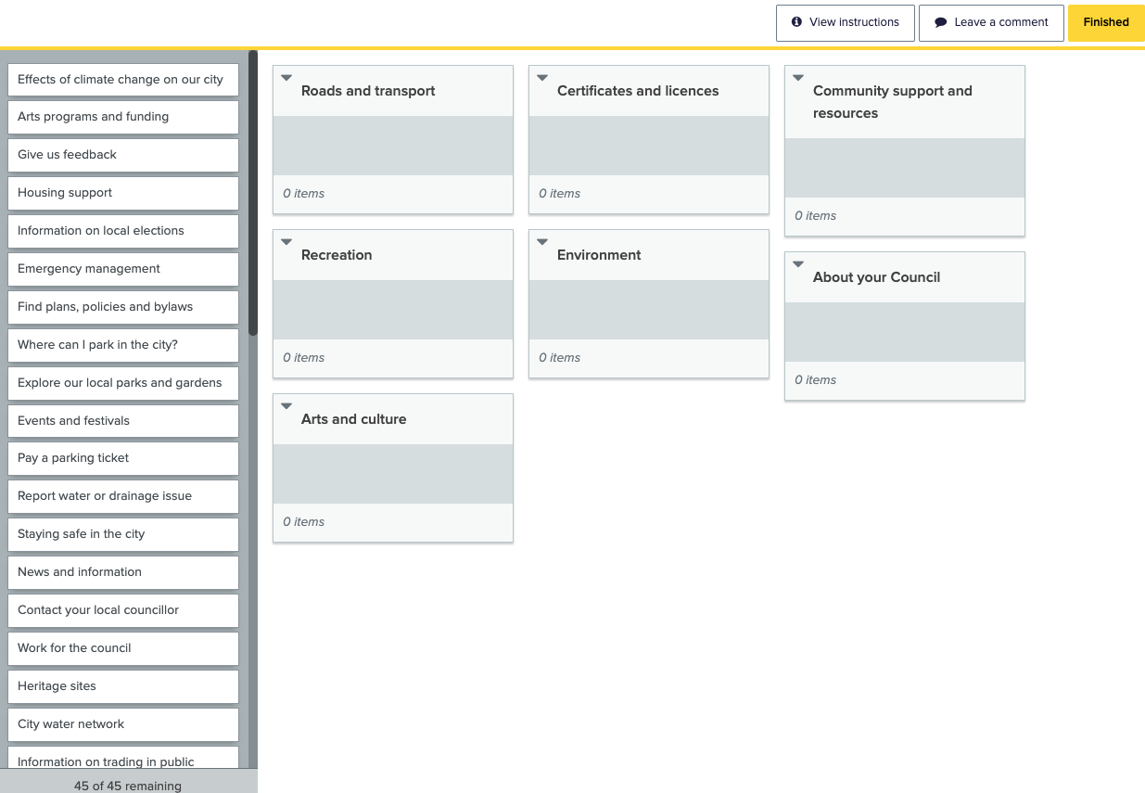1145x793 pixels.
Task: Select the City water network card
Action: pos(122,723)
